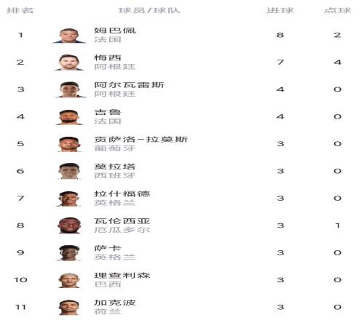This screenshot has height=320, width=364.
Task: Tap 瓦伦西亚's avatar
Action: click(x=69, y=225)
